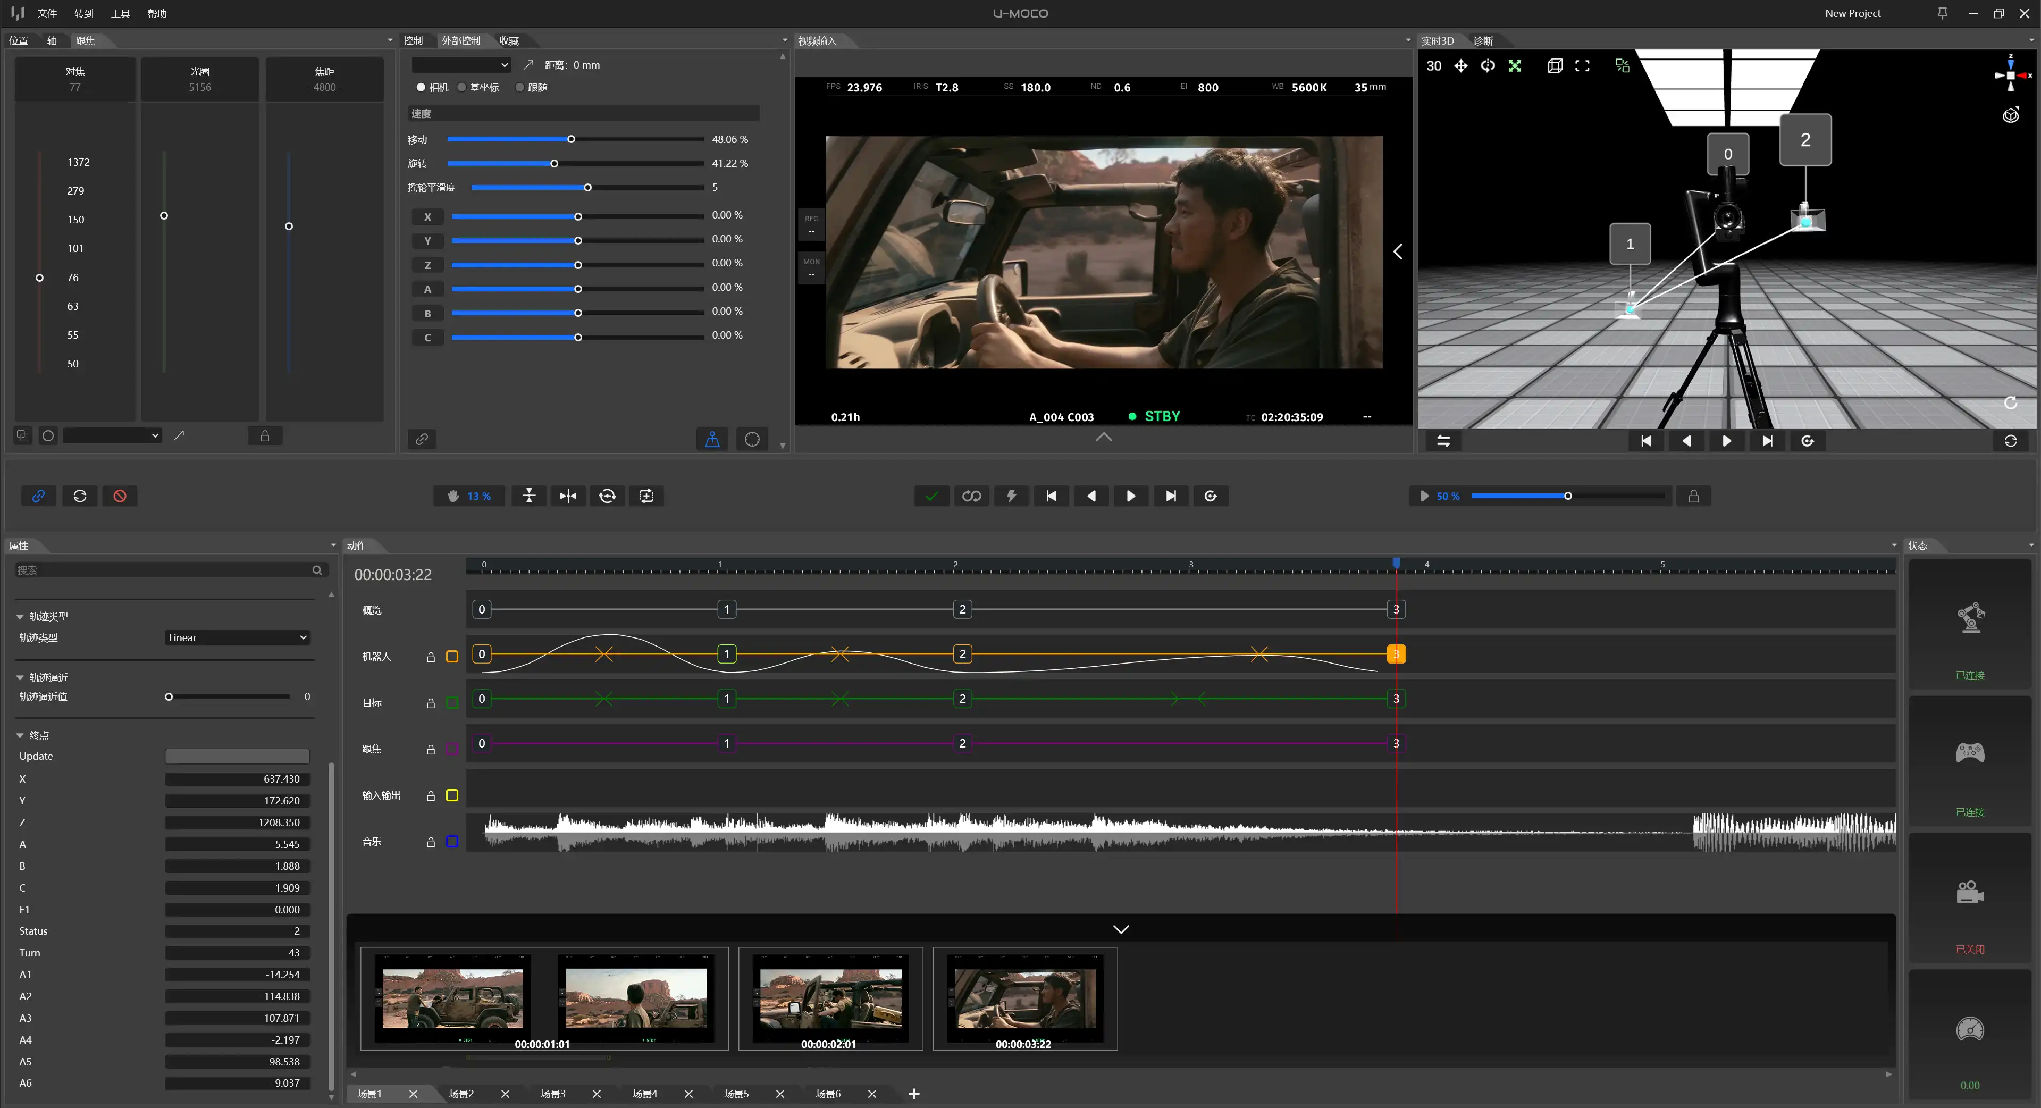Click the camera status icon
This screenshot has width=2041, height=1108.
coord(1970,893)
